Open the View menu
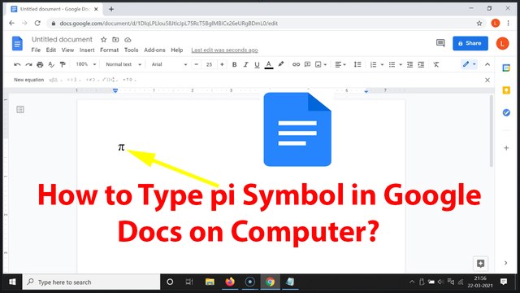This screenshot has width=520, height=293. click(67, 50)
